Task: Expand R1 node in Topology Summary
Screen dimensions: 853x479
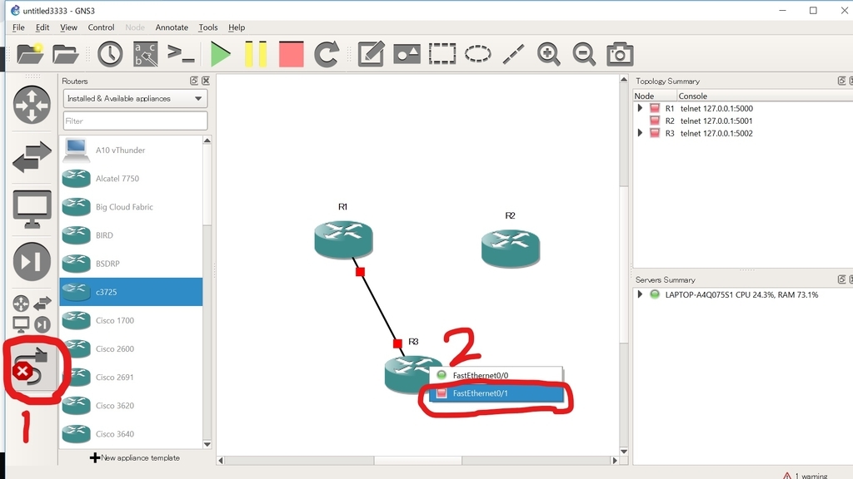Action: coord(641,108)
